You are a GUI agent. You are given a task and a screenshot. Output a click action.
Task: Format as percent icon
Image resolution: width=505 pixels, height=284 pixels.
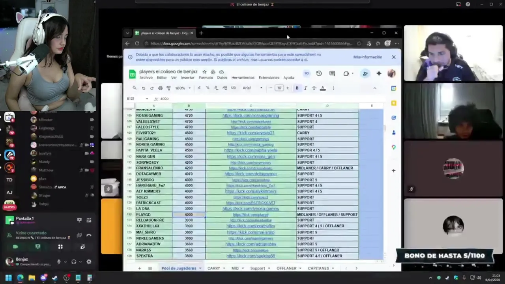coord(208,88)
